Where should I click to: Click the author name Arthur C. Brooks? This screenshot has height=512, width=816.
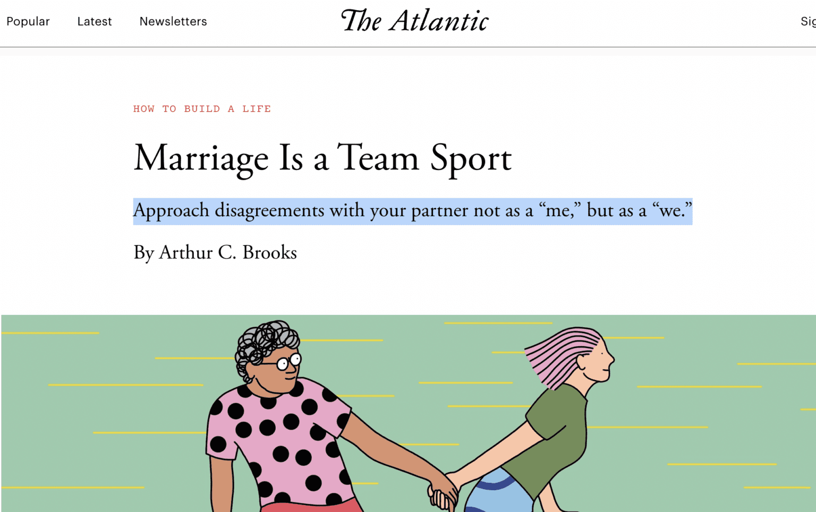tap(228, 252)
